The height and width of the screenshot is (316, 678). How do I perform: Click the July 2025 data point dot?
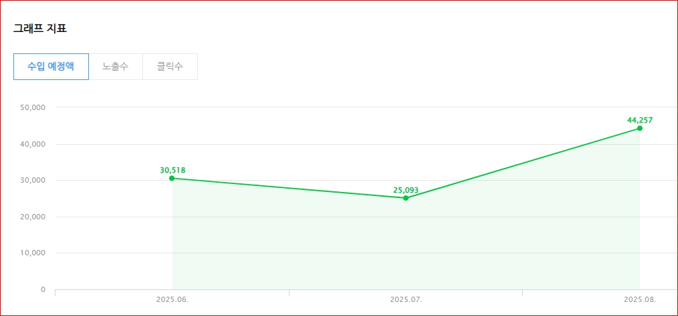pyautogui.click(x=406, y=198)
